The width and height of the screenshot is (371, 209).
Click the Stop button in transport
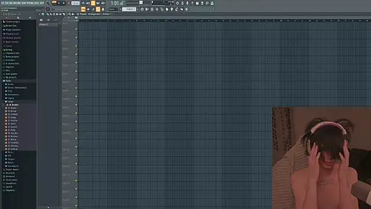click(x=64, y=3)
